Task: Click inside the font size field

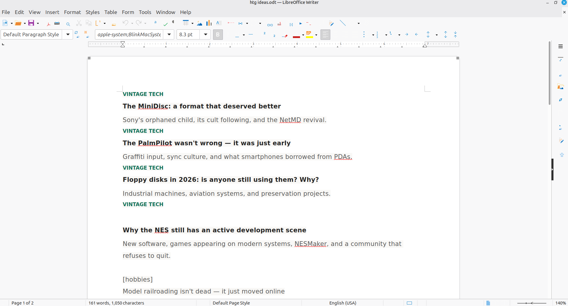Action: 188,34
